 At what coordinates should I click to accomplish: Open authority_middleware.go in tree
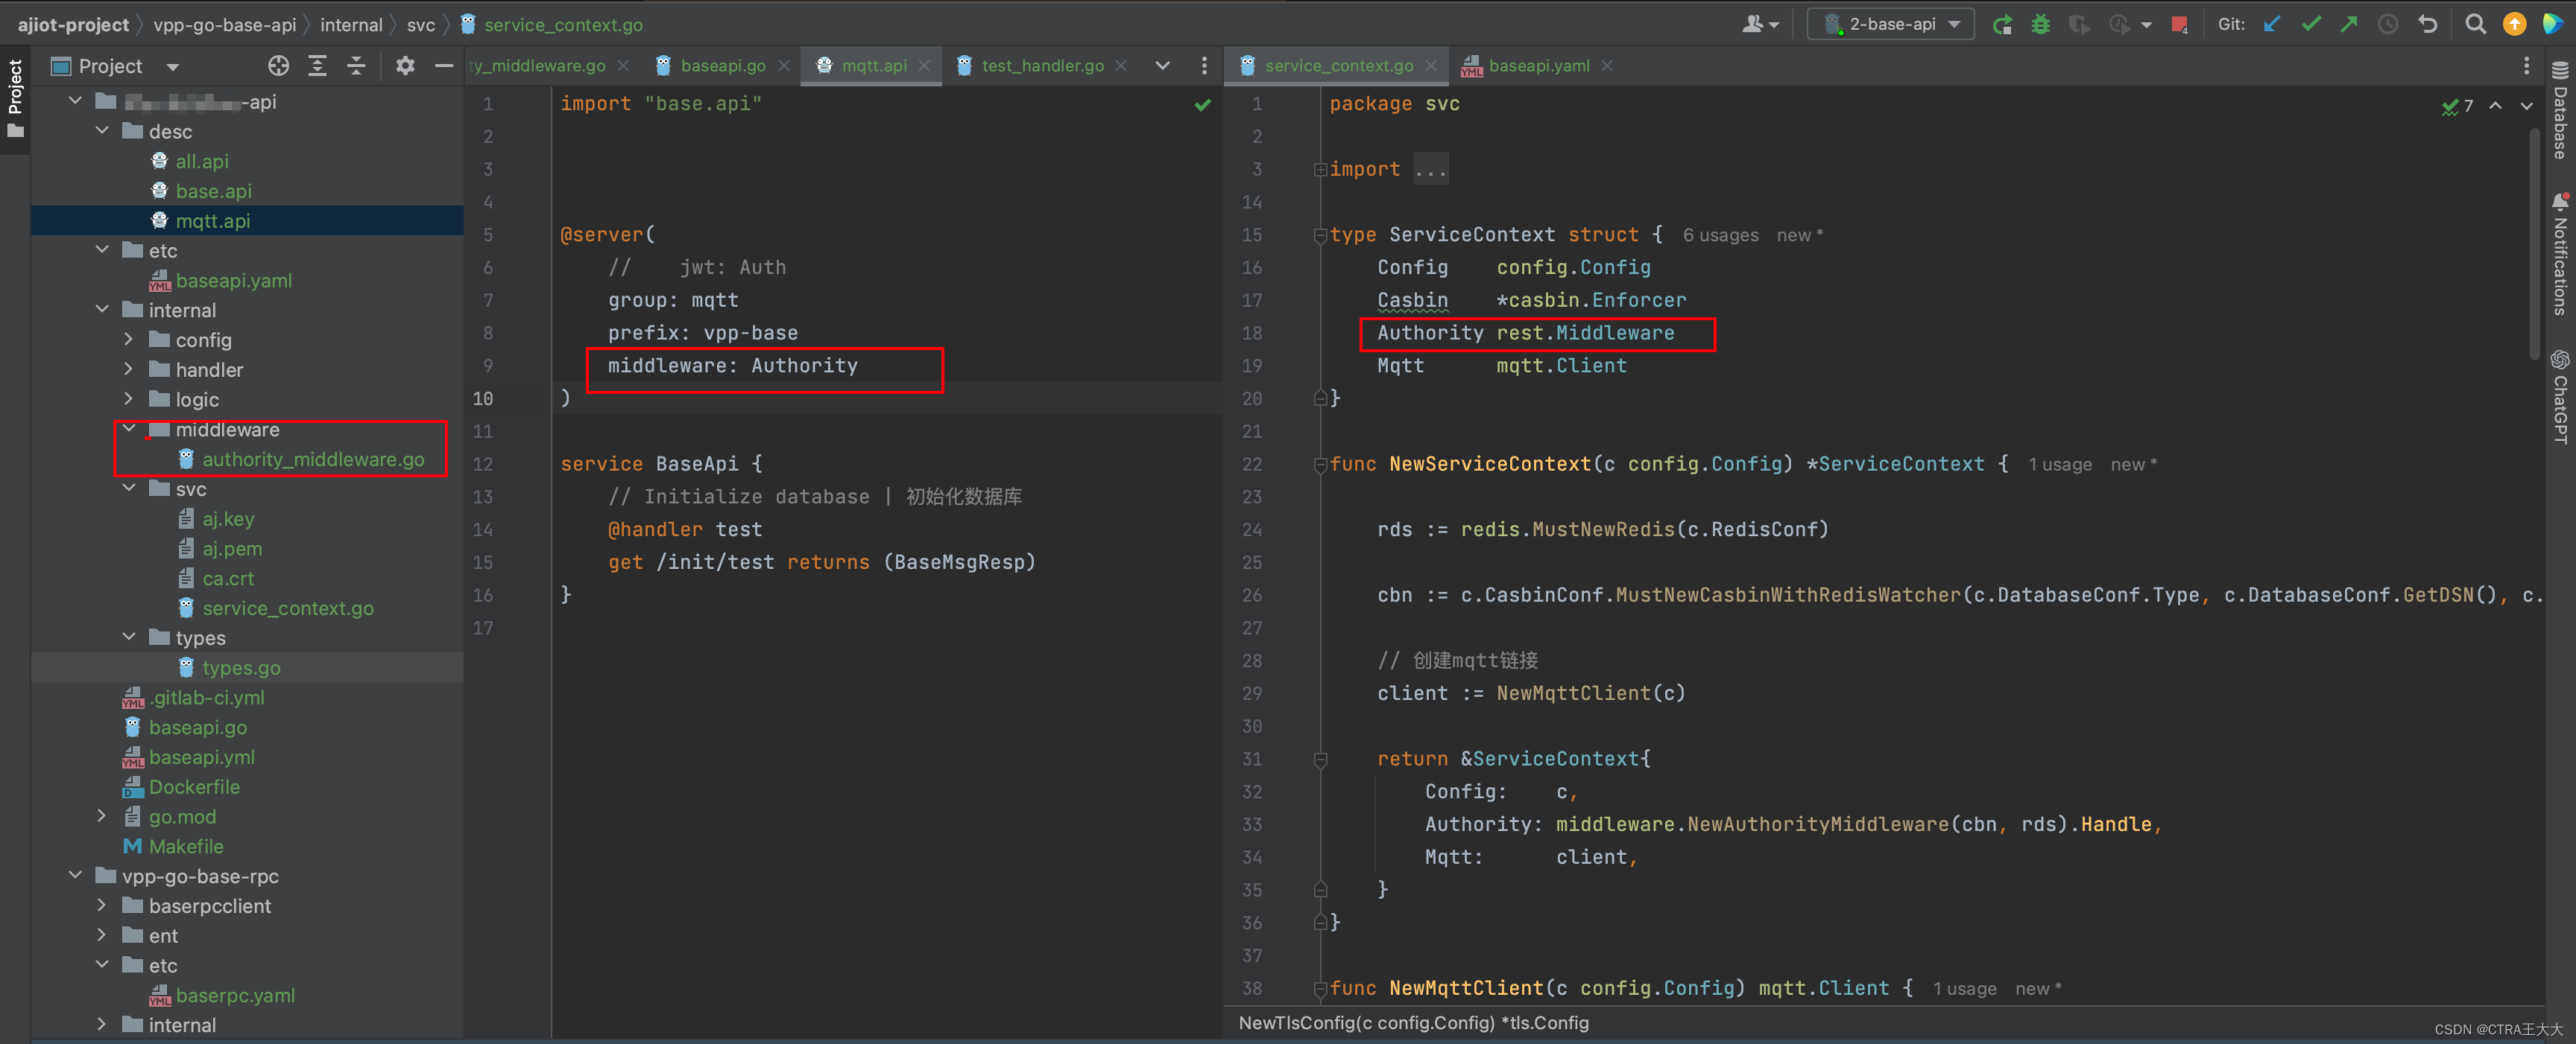coord(313,459)
